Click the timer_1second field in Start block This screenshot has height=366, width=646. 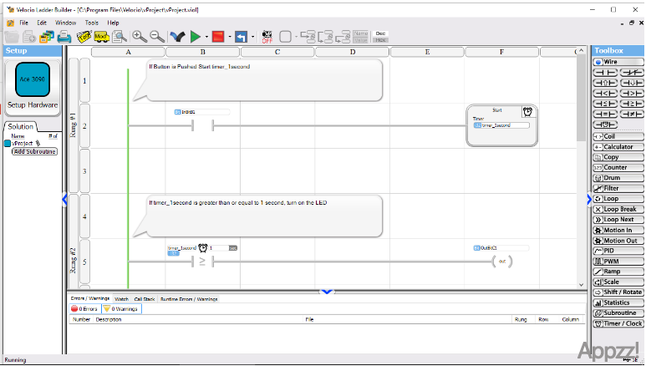501,125
